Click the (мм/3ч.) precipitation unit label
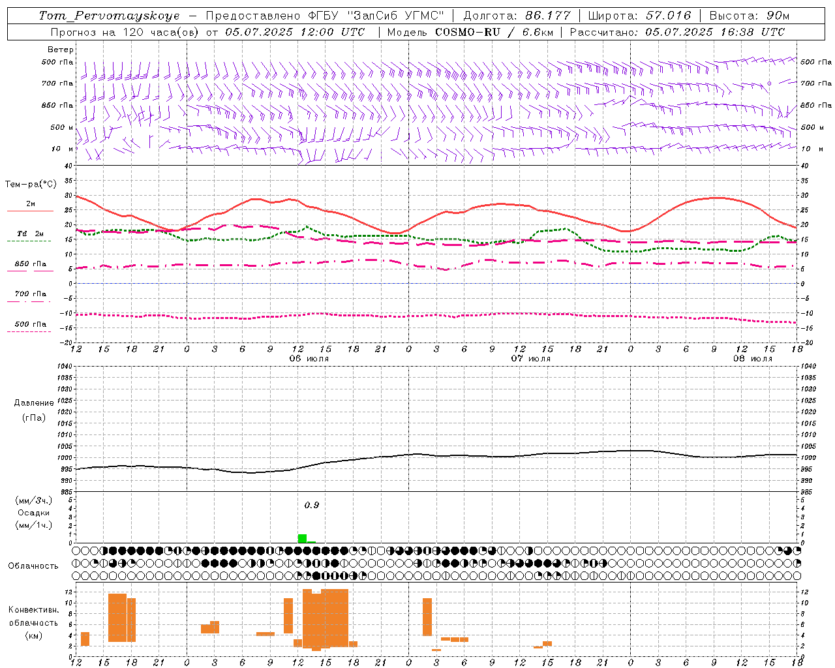The height and width of the screenshot is (668, 835). pos(34,501)
